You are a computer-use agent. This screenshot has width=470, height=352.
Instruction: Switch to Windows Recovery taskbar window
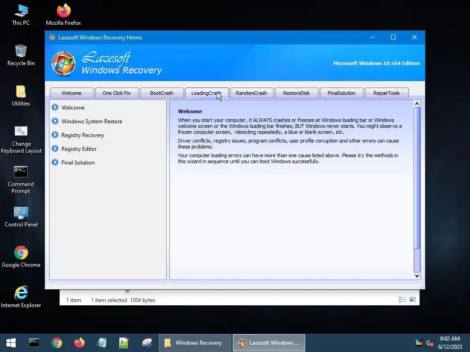(195, 343)
